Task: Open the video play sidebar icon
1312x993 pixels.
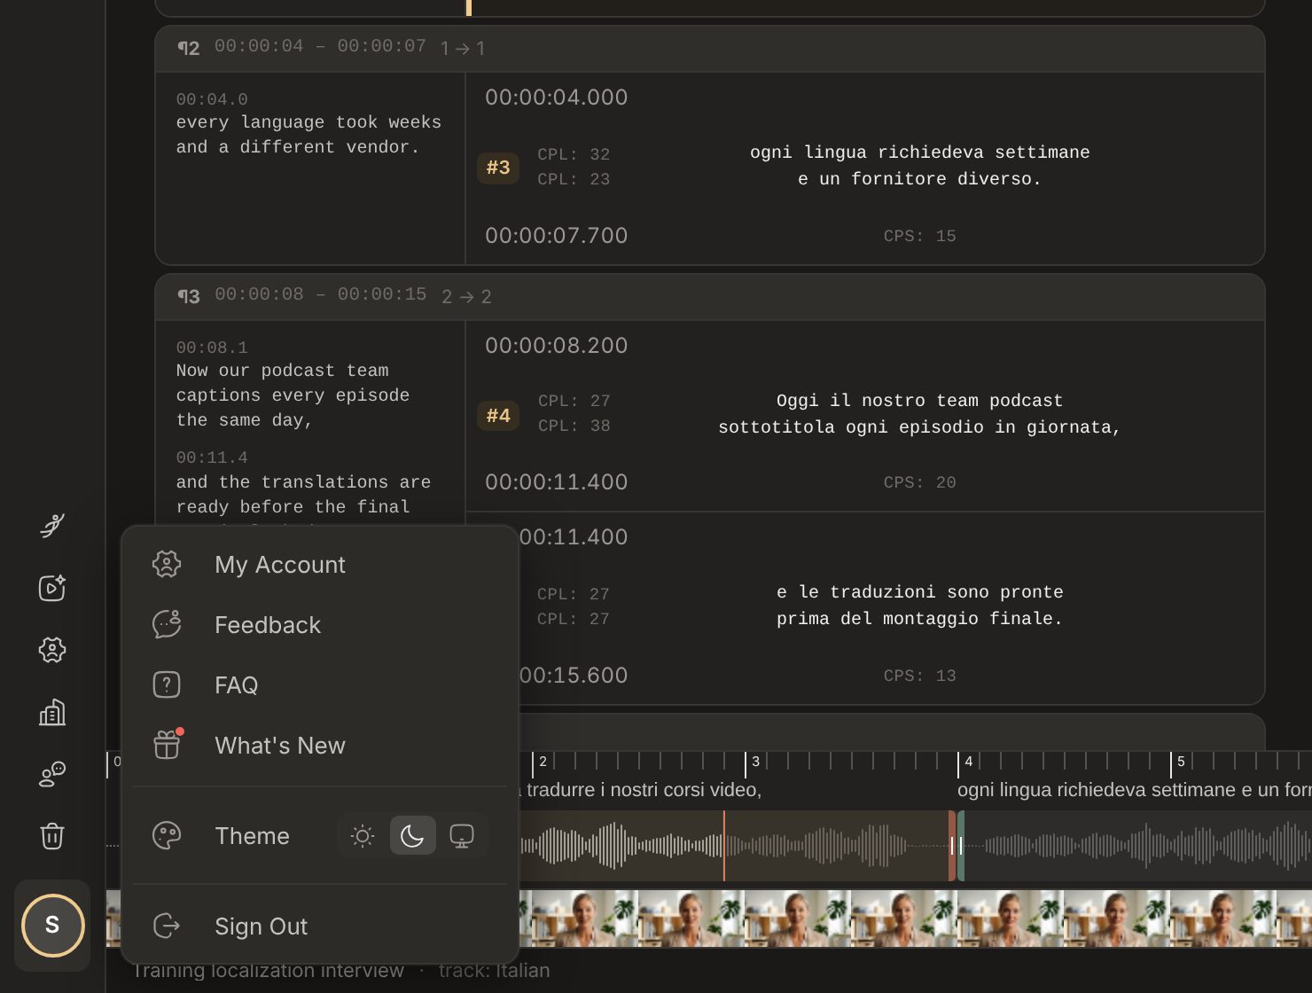Action: (x=52, y=588)
